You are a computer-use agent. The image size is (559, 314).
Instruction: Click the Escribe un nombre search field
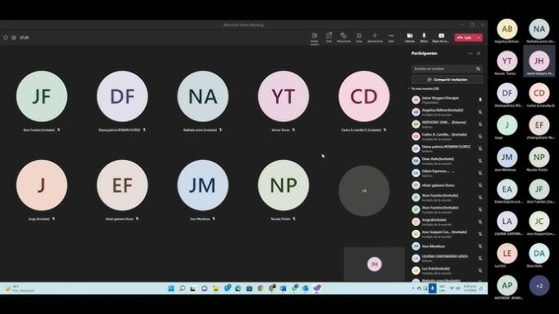pos(447,68)
